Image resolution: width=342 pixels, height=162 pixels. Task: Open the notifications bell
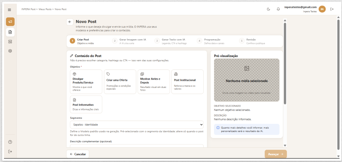[x=278, y=9]
